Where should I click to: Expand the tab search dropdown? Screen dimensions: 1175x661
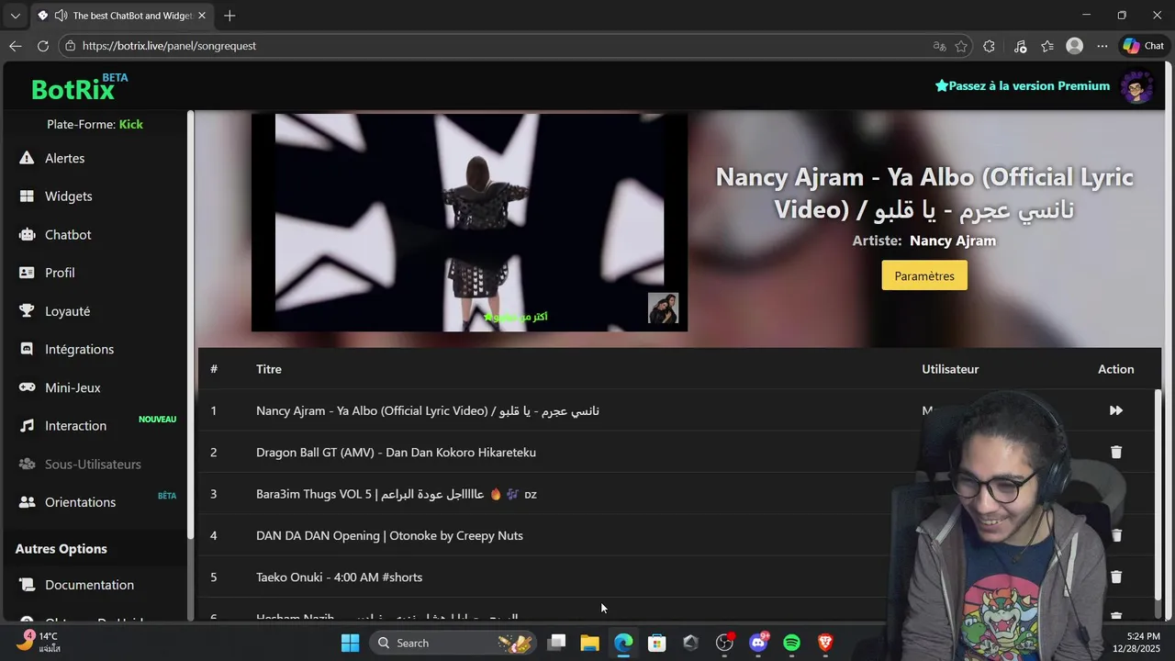tap(15, 16)
